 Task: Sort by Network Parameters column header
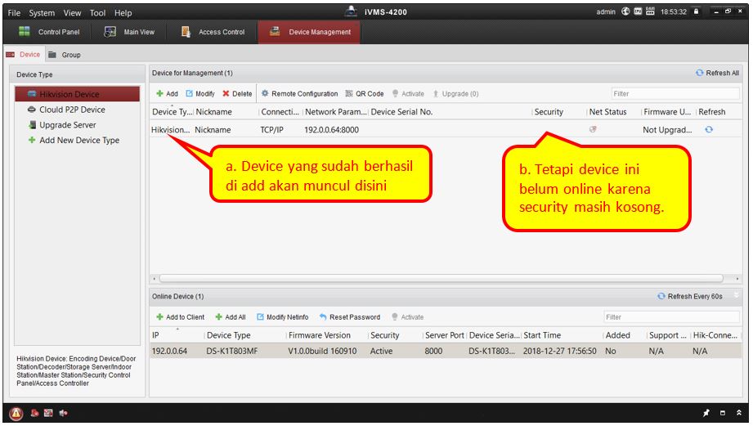pos(335,112)
